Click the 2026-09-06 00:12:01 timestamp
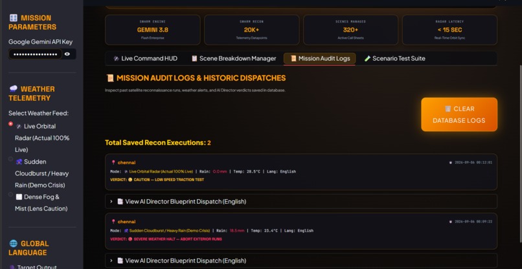Viewport: 522px width, 269px height. click(x=473, y=162)
